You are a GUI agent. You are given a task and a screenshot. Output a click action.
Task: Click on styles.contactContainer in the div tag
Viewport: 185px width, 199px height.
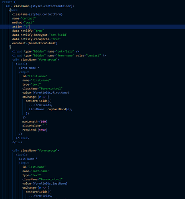pos(52,6)
